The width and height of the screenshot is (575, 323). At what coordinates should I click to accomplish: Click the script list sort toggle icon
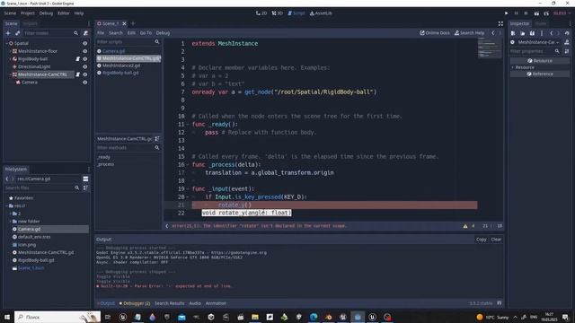click(x=157, y=139)
